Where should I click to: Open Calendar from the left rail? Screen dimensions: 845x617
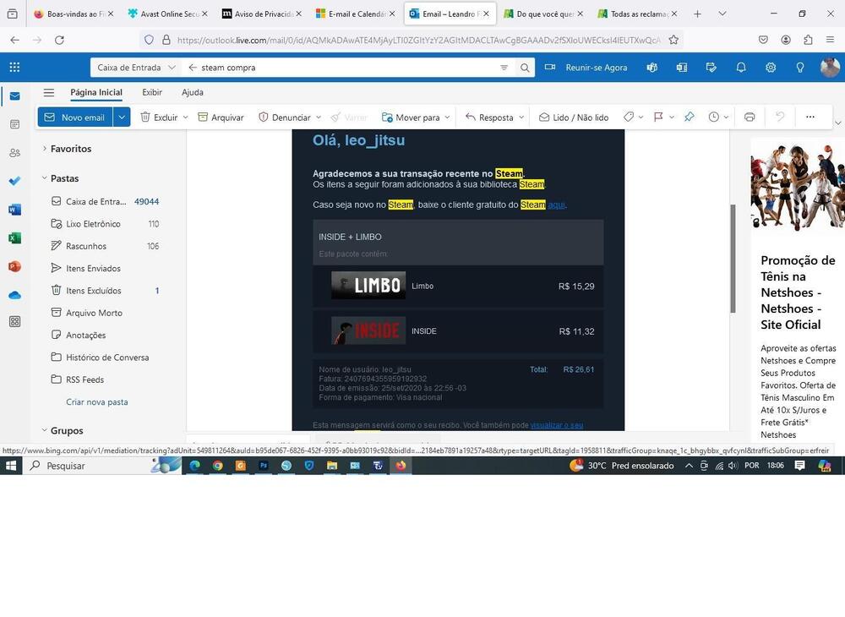click(x=14, y=124)
